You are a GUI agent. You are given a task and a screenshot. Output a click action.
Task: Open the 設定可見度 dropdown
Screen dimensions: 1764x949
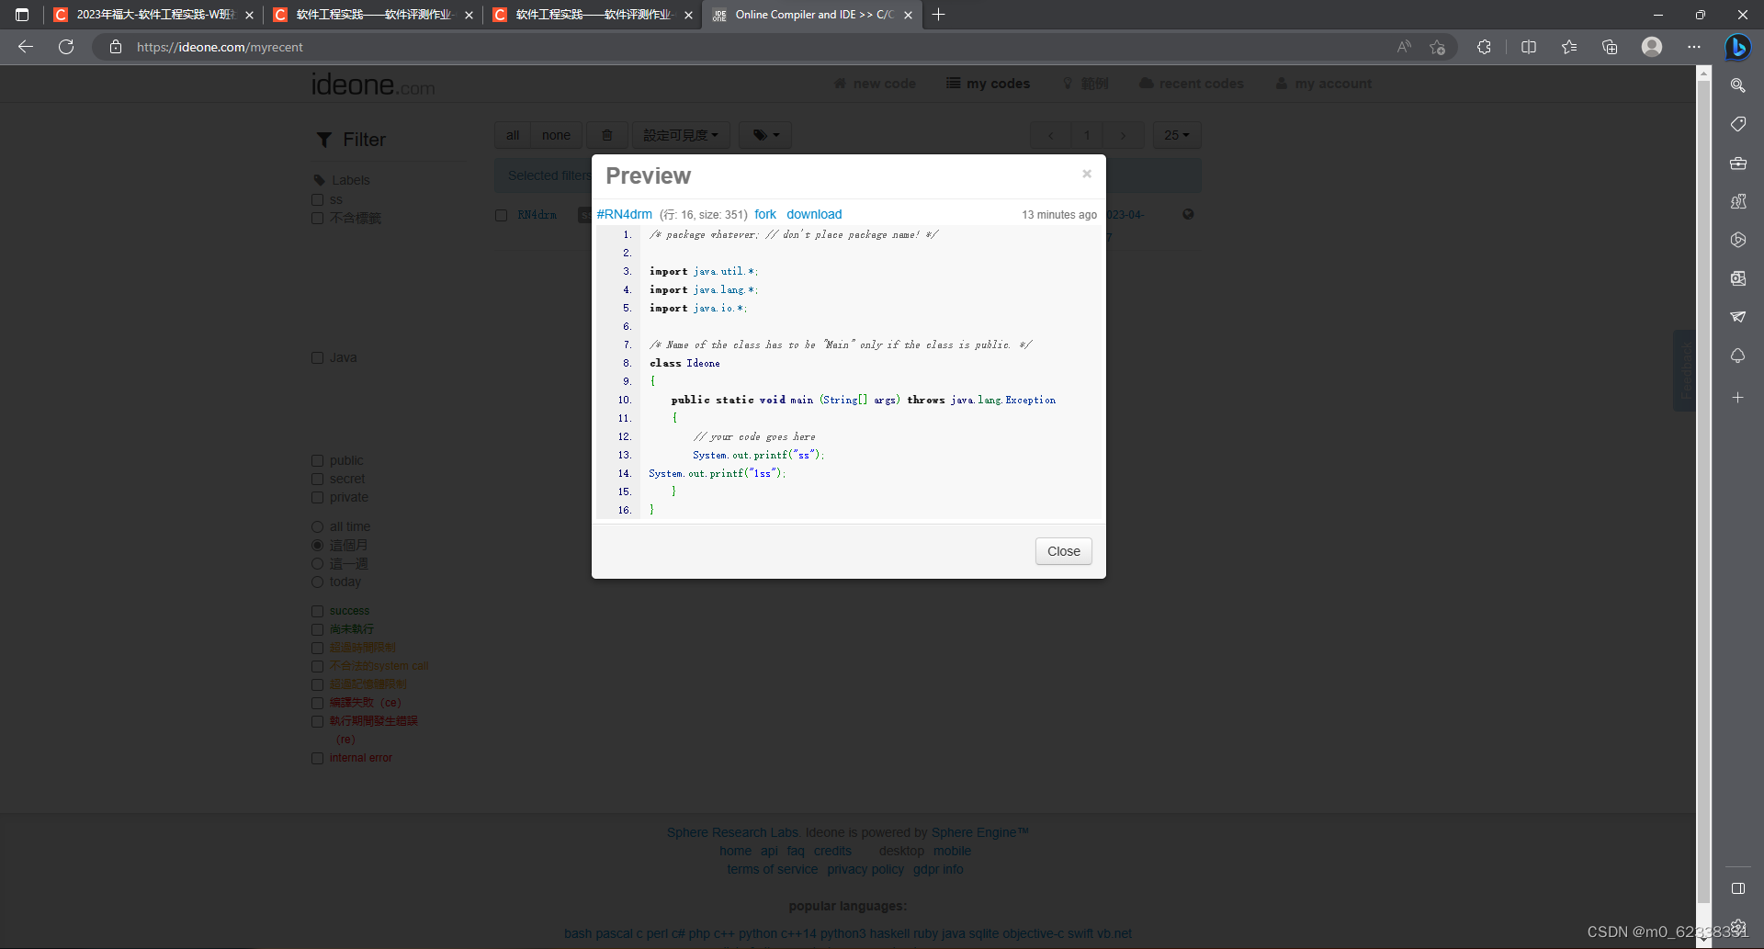(x=681, y=135)
